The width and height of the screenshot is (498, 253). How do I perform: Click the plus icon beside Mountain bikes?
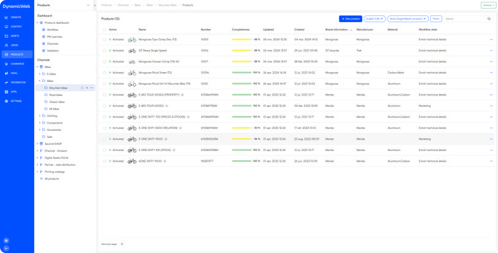pos(87,88)
